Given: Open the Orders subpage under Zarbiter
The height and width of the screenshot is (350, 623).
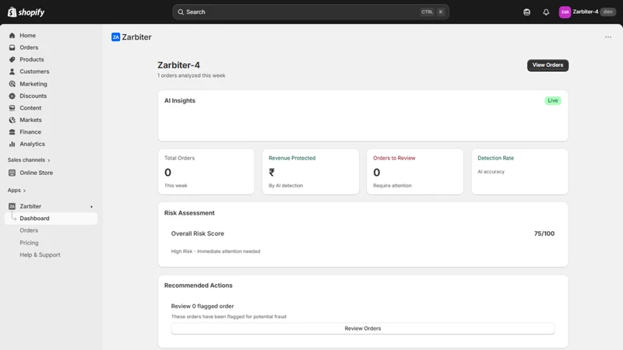Looking at the screenshot, I should 29,230.
